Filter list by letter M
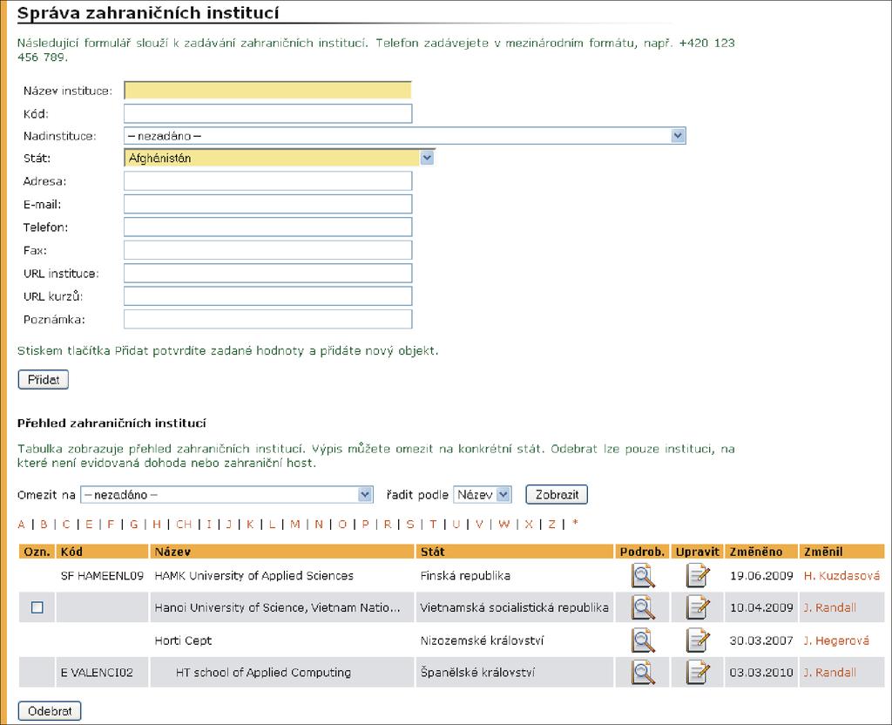 coord(294,524)
